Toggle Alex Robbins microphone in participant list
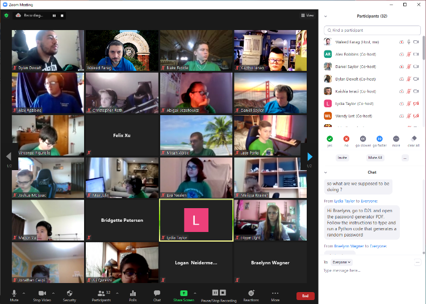Viewport: 426px width, 304px height. tap(408, 54)
